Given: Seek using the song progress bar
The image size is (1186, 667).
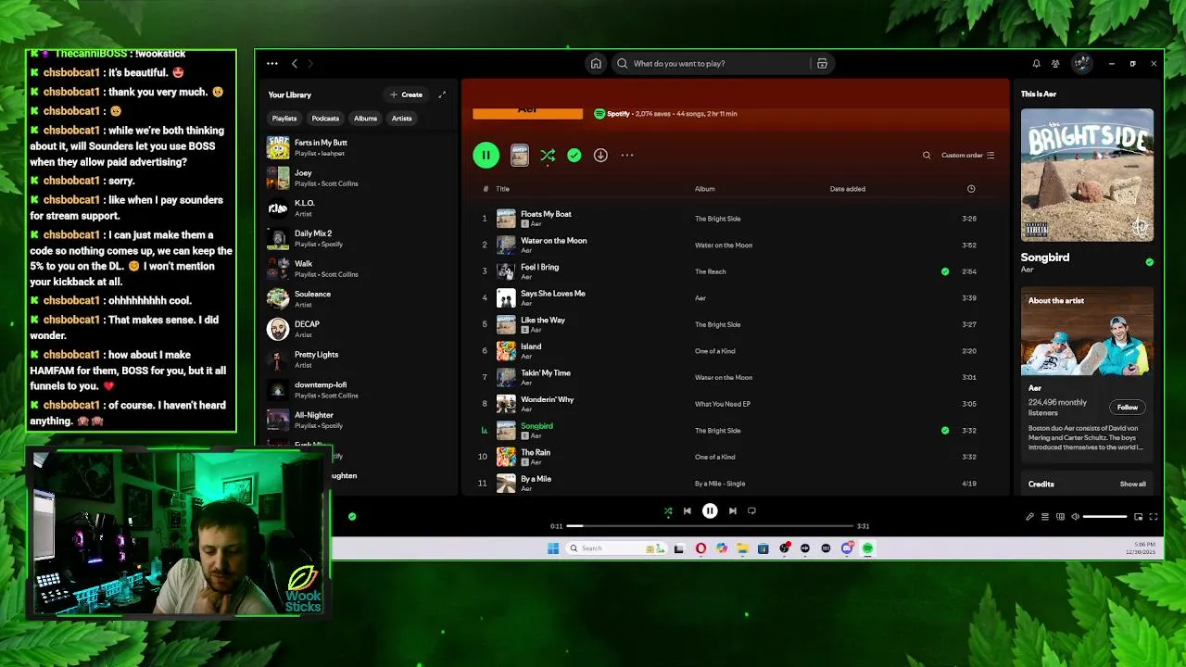Looking at the screenshot, I should [710, 526].
